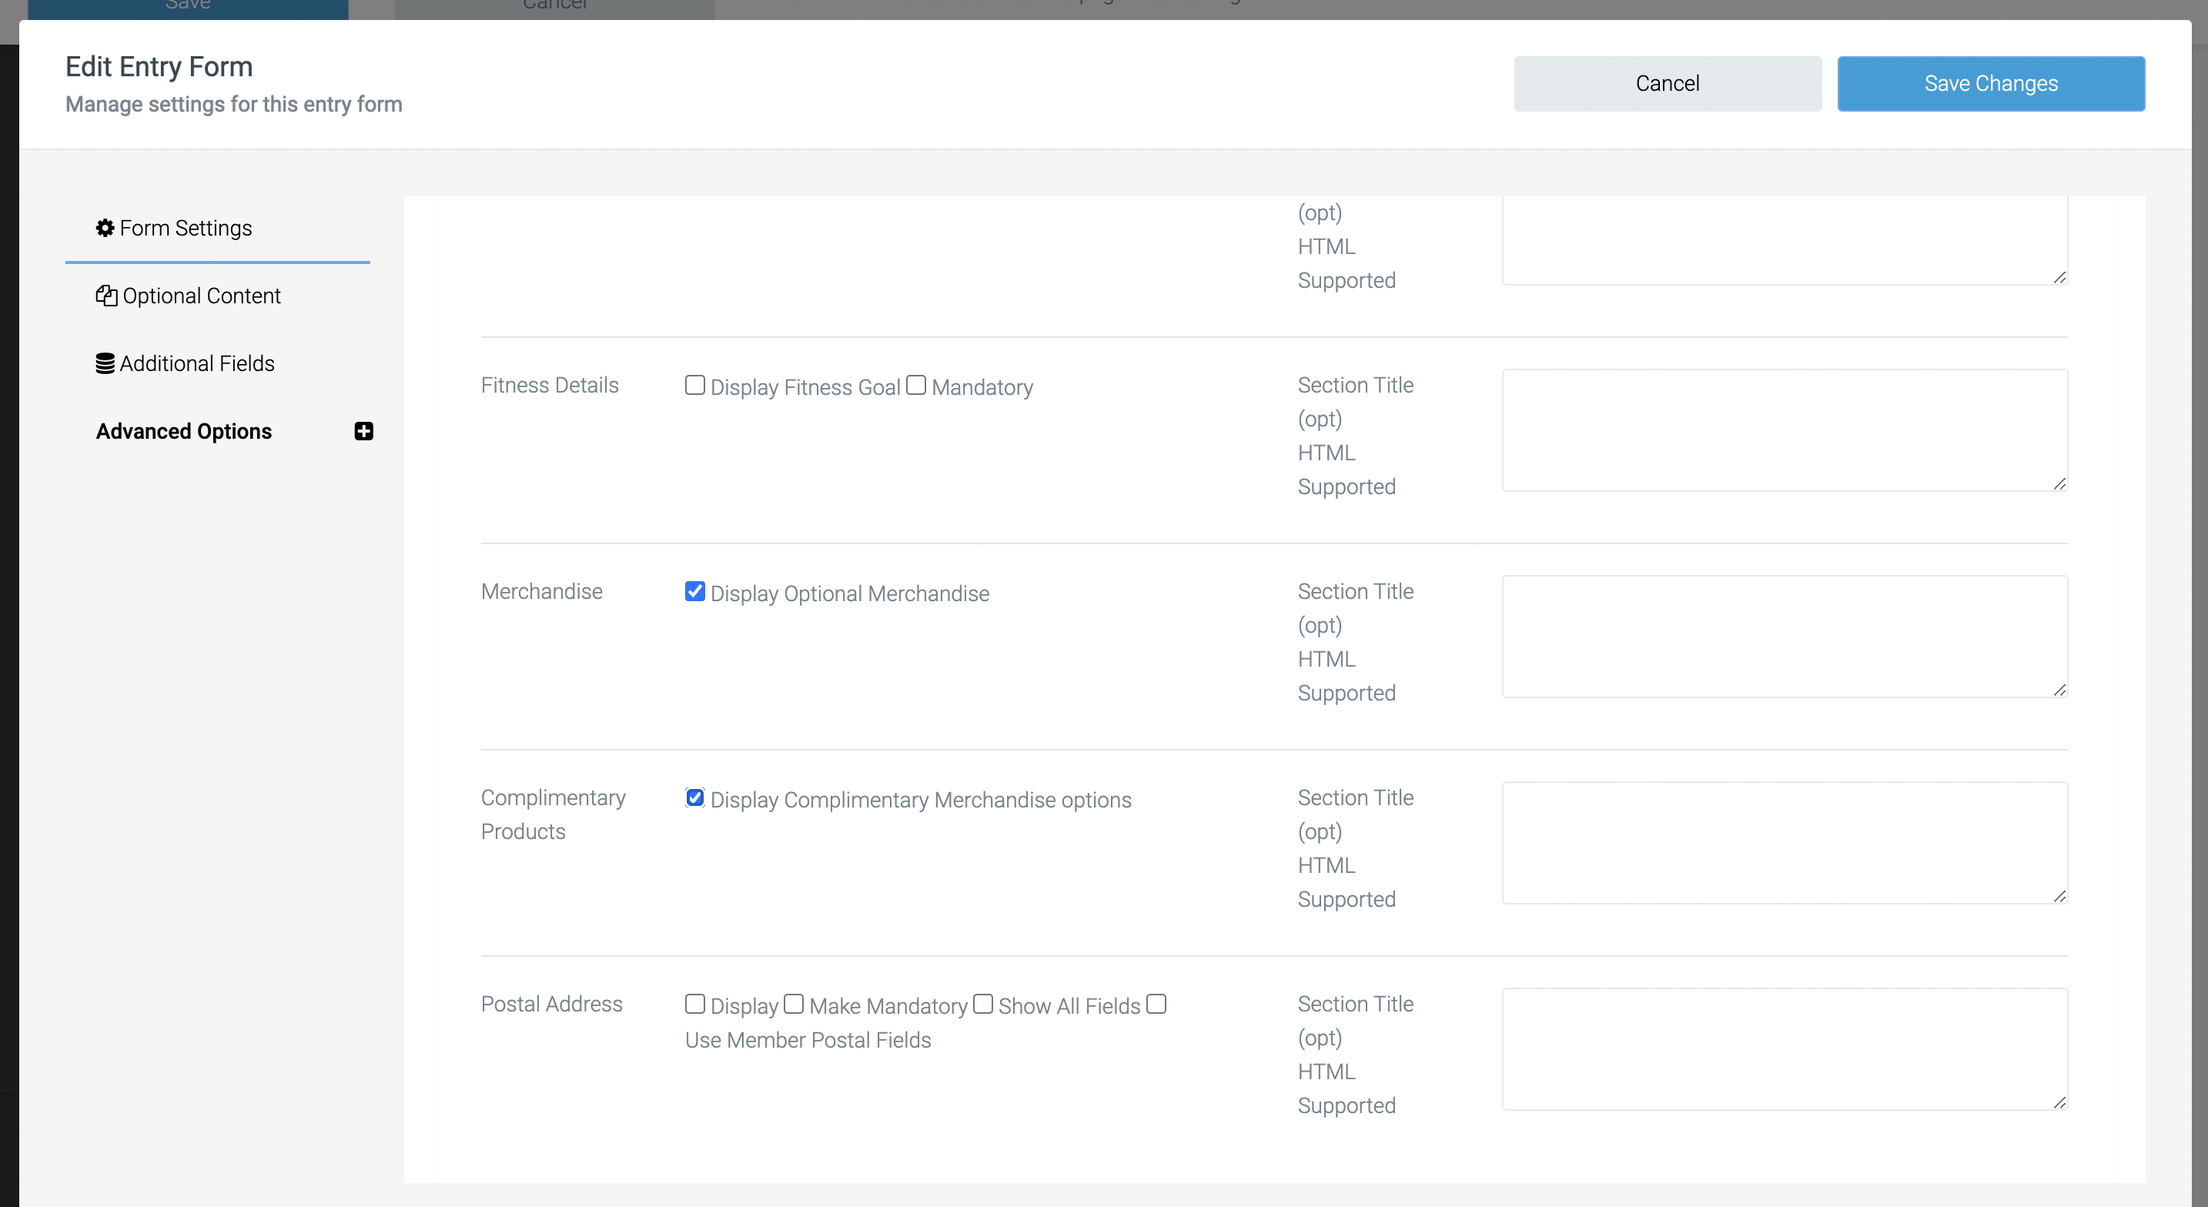Enable the Show All Fields checkbox
The height and width of the screenshot is (1207, 2208).
tap(983, 1004)
